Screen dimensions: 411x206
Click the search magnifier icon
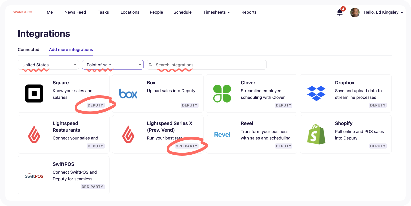(x=151, y=65)
